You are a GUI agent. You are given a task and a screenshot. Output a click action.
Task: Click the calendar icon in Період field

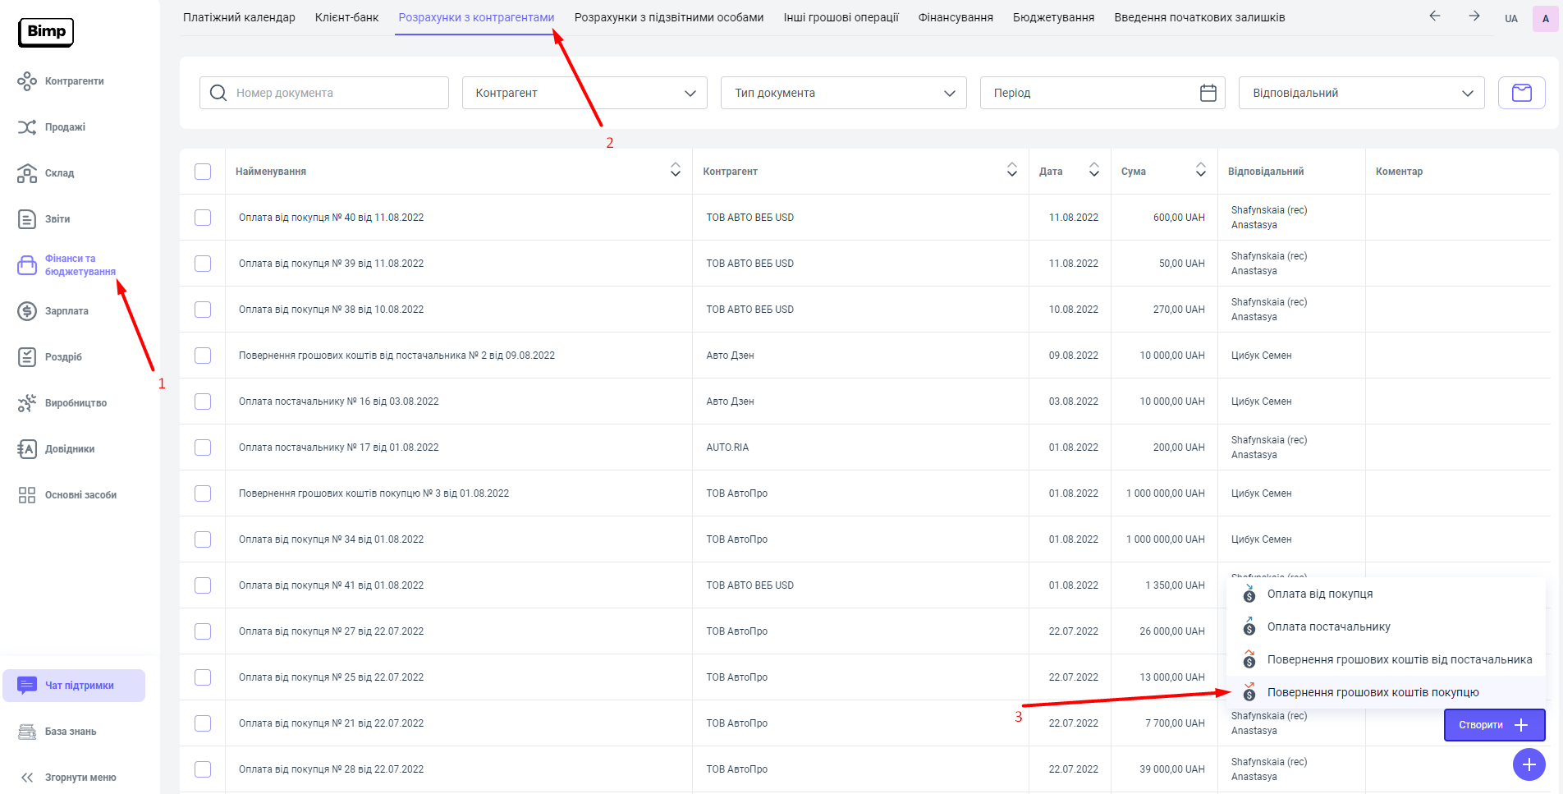pyautogui.click(x=1208, y=93)
